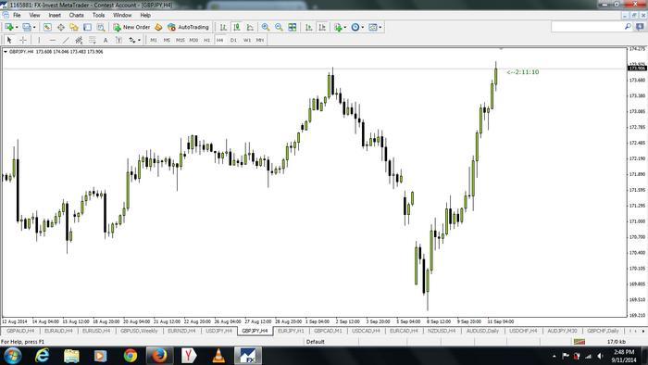Screen dimensions: 648x365
Task: Switch to the EURUSD,H4 chart tab
Action: [x=96, y=331]
